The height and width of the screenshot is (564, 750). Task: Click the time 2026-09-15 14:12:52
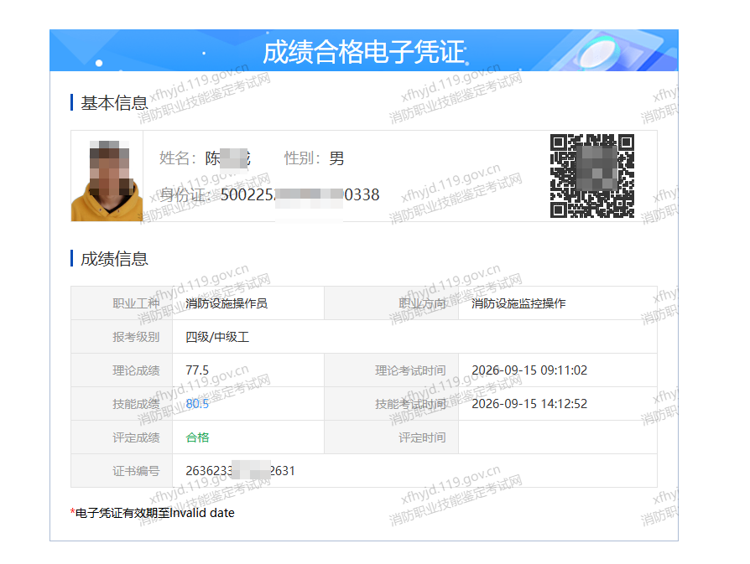529,403
